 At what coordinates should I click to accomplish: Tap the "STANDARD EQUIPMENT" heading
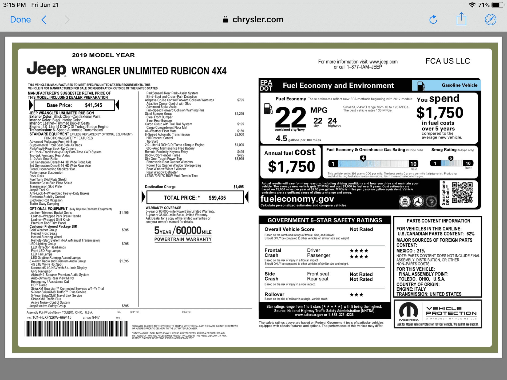point(49,134)
